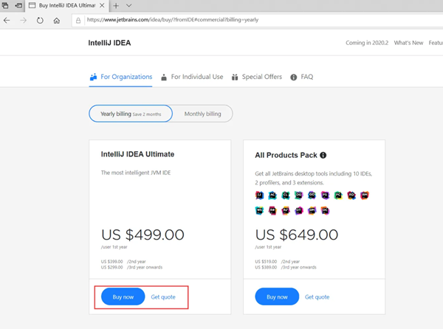Click the PhpStorm (PS) product icon

(325, 195)
